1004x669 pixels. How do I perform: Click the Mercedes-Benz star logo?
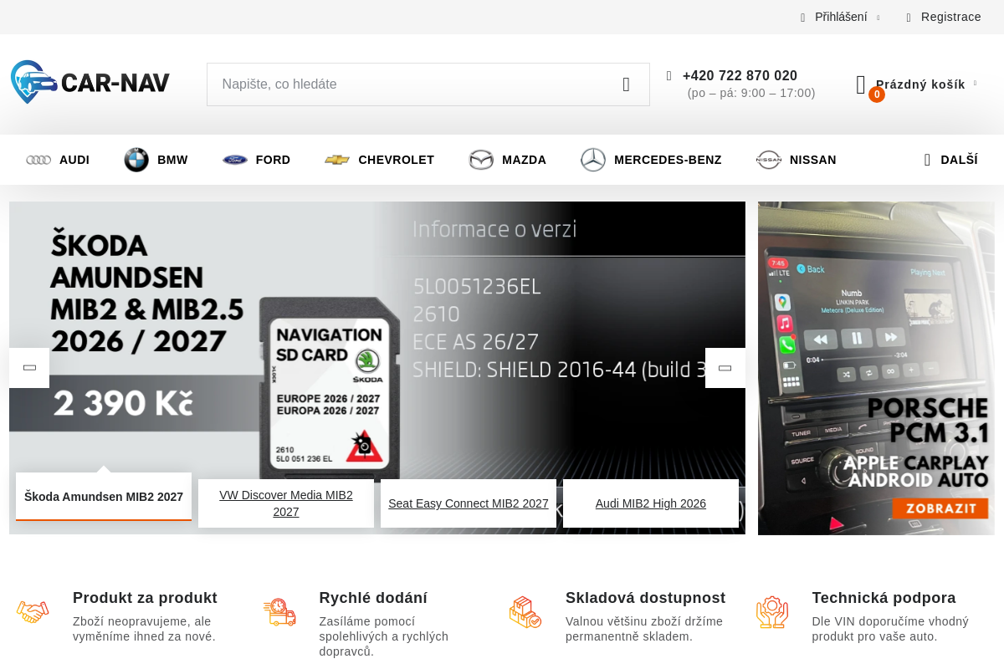(x=593, y=160)
